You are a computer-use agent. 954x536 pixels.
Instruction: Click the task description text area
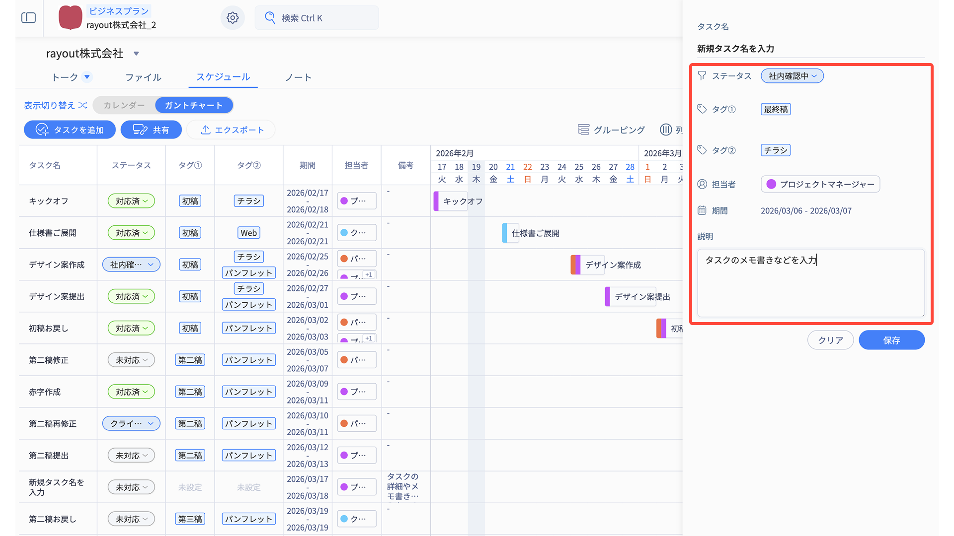pyautogui.click(x=810, y=283)
